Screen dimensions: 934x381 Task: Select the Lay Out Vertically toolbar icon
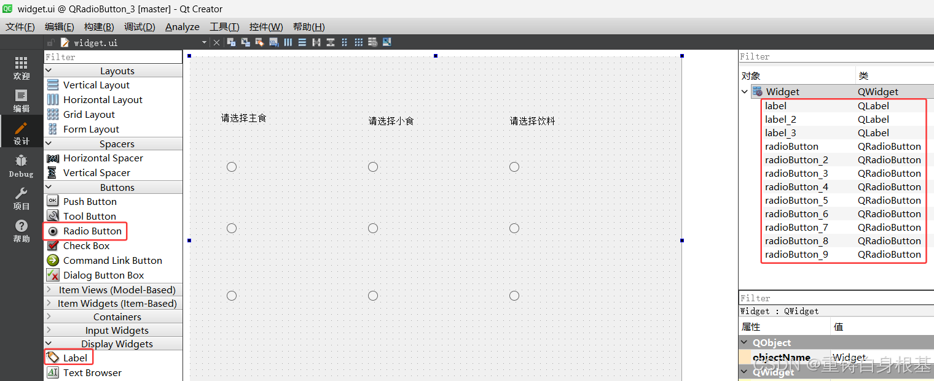tap(302, 42)
